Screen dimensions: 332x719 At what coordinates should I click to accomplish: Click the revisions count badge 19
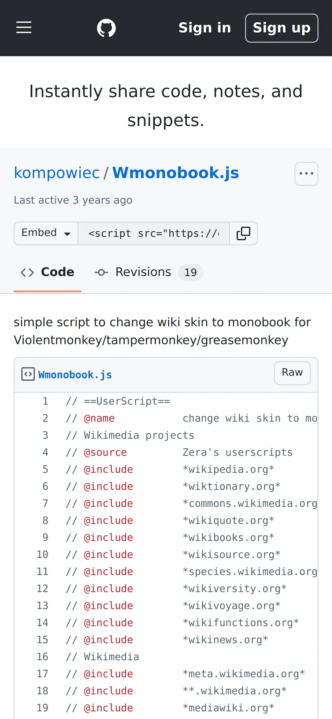[190, 273]
